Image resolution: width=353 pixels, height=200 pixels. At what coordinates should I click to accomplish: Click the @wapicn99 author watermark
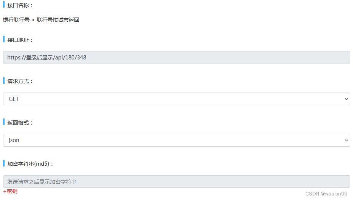coord(334,194)
